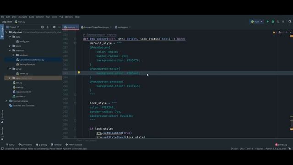293x165 pixels.
Task: Open the File menu
Action: coord(2,17)
